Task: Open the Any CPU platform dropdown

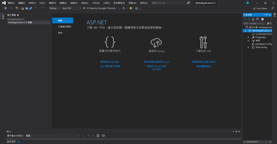Action: 71,8
